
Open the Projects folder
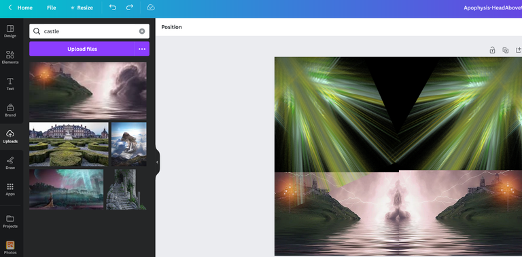10,222
